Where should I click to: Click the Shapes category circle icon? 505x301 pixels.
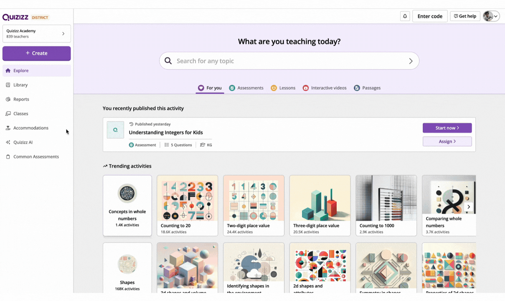click(x=127, y=264)
